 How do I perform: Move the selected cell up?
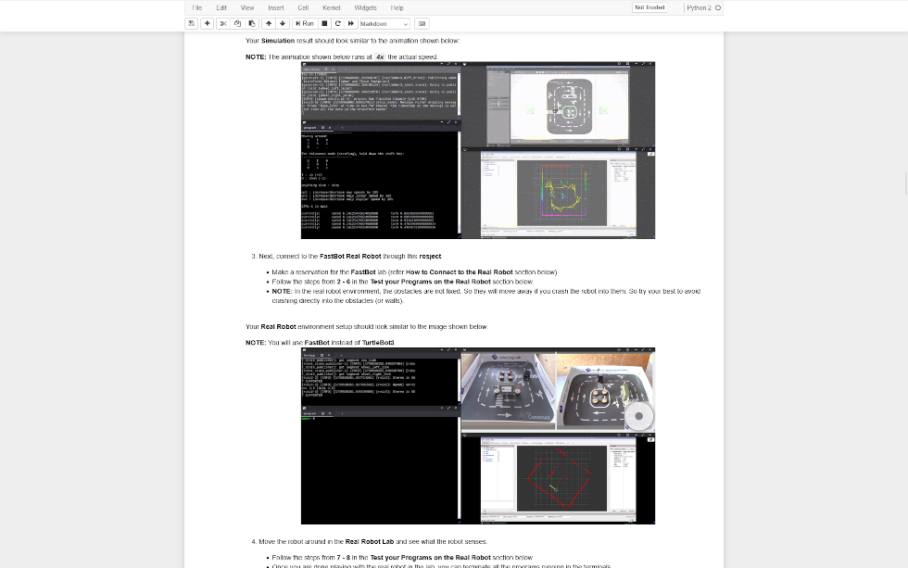(269, 23)
